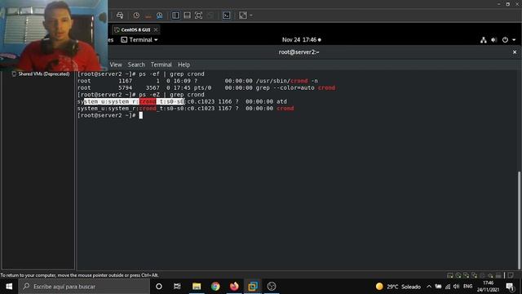Open the terminal Help menu
Screen dimensions: 522x294
184,65
